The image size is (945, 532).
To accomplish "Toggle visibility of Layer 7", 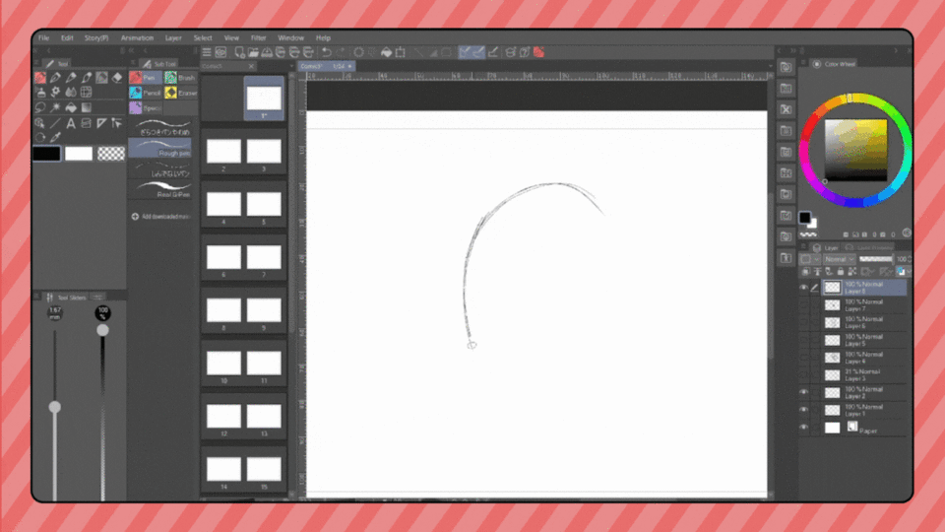I will click(x=803, y=305).
